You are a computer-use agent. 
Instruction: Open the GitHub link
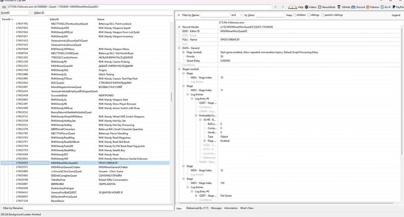point(344,7)
